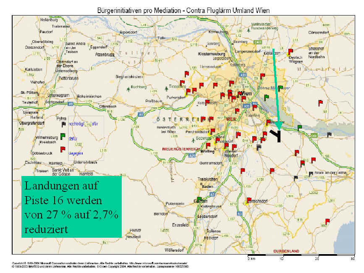Click the black flag at Bruck an der Leitha
Screen dimensions: 364x273
click(311, 173)
